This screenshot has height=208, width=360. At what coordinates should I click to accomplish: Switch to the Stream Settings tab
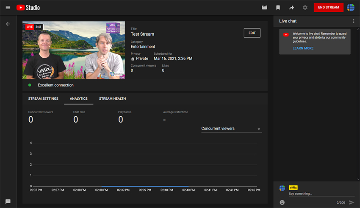click(43, 98)
